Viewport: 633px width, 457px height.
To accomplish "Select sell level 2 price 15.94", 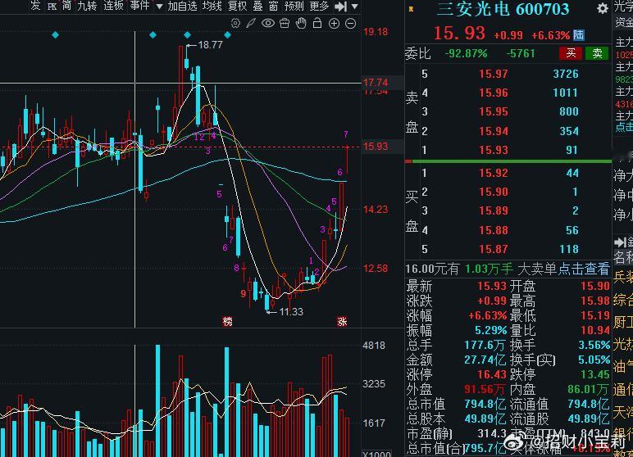I will [494, 131].
